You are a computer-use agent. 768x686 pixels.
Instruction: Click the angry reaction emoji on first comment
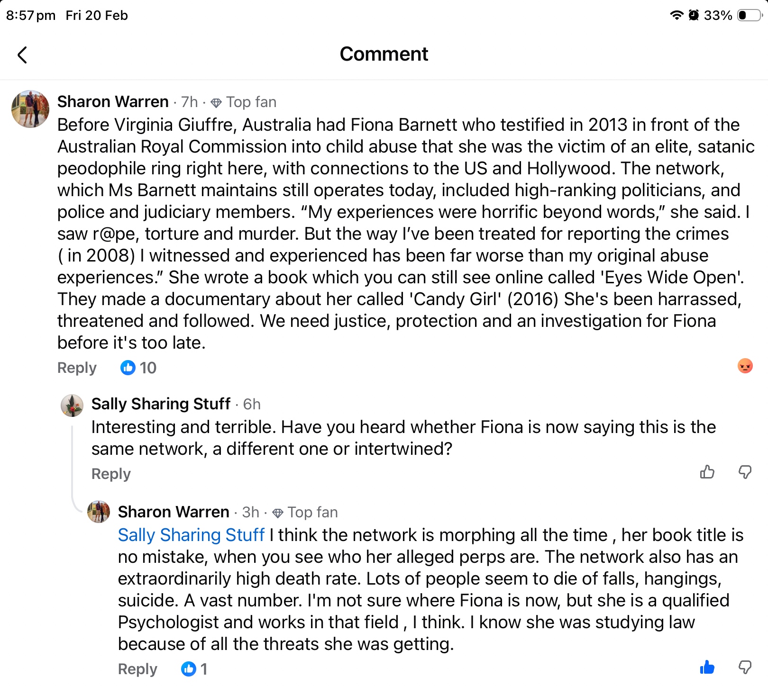(x=745, y=366)
